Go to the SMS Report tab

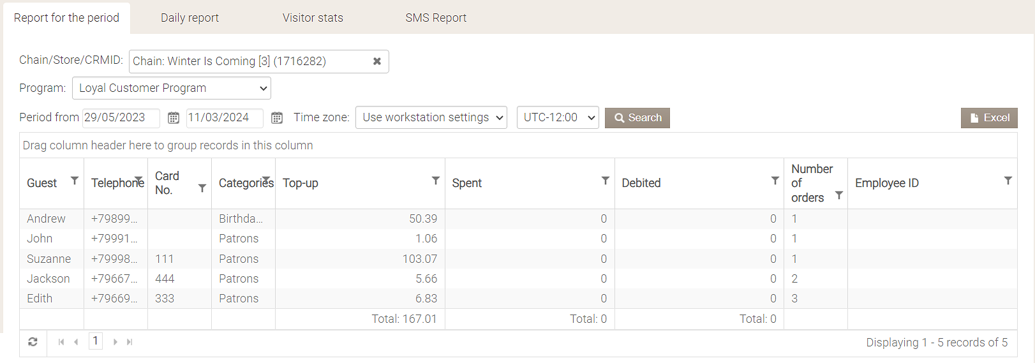pyautogui.click(x=436, y=18)
